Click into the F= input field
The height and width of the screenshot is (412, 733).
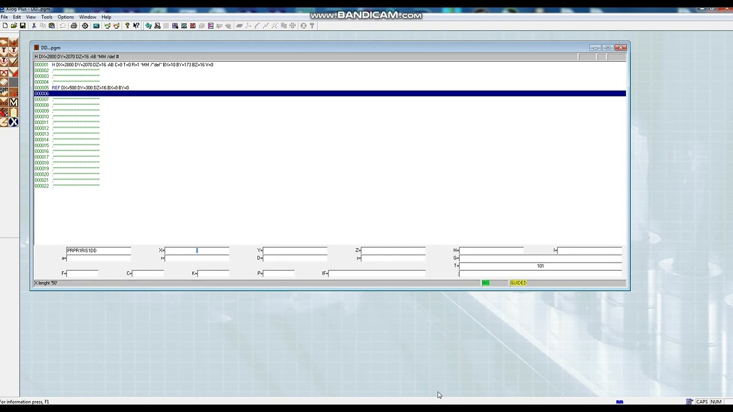(82, 274)
